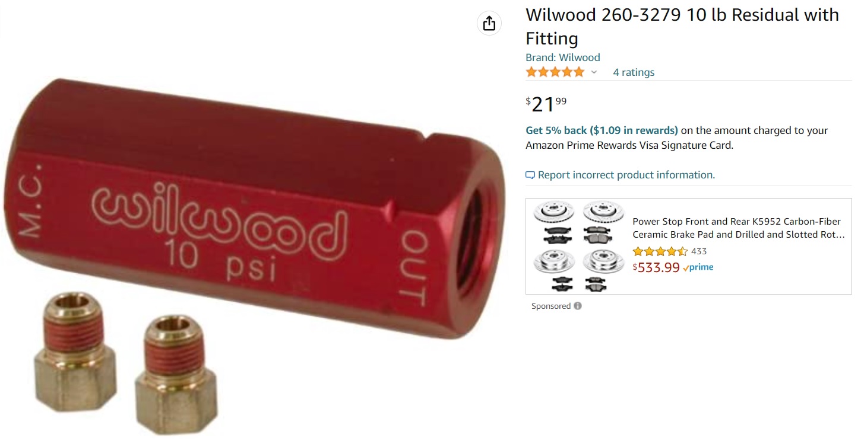Click the 433 reviews count

(x=699, y=251)
